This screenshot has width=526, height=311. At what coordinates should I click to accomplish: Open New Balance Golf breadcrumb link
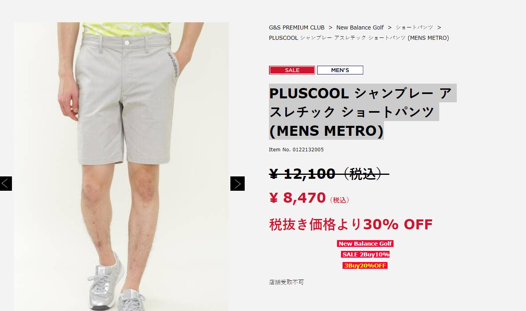[360, 27]
